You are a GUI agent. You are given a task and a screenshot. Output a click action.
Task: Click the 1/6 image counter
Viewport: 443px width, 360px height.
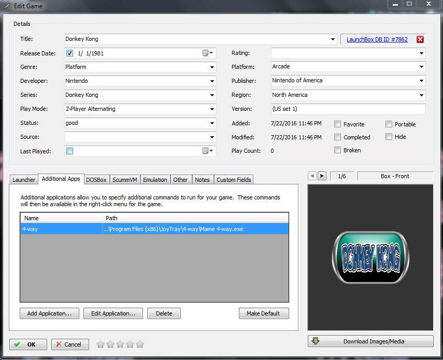[x=342, y=176]
